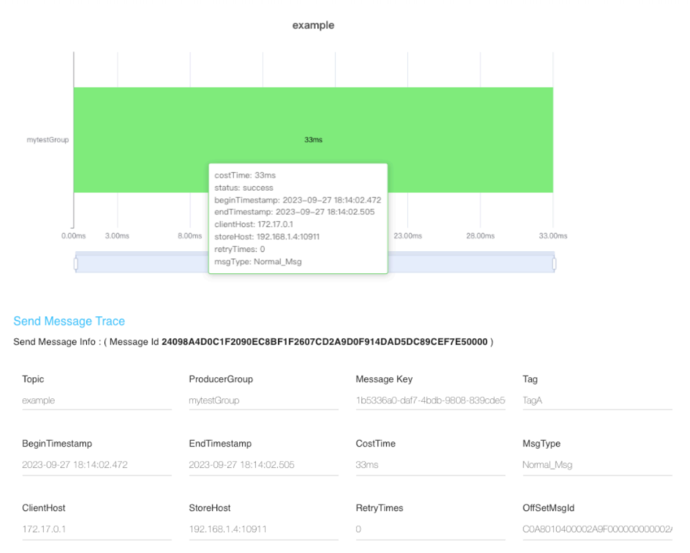Screen dimensions: 690x553
Task: Select the StoreHost field 192.168.1.4:10911
Action: [x=263, y=529]
